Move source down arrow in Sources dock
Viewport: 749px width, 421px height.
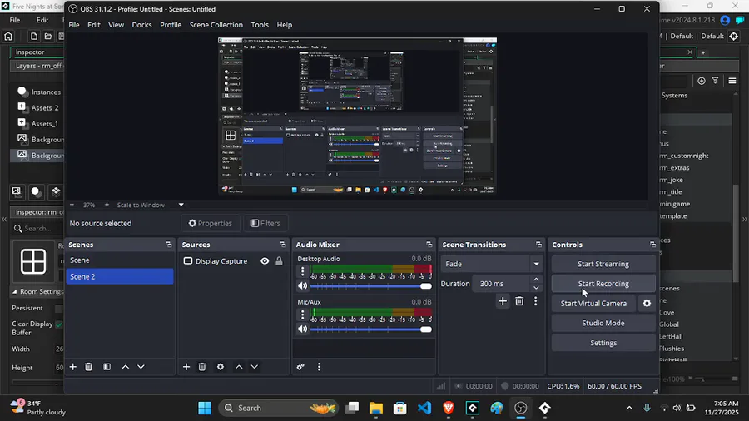click(x=255, y=367)
